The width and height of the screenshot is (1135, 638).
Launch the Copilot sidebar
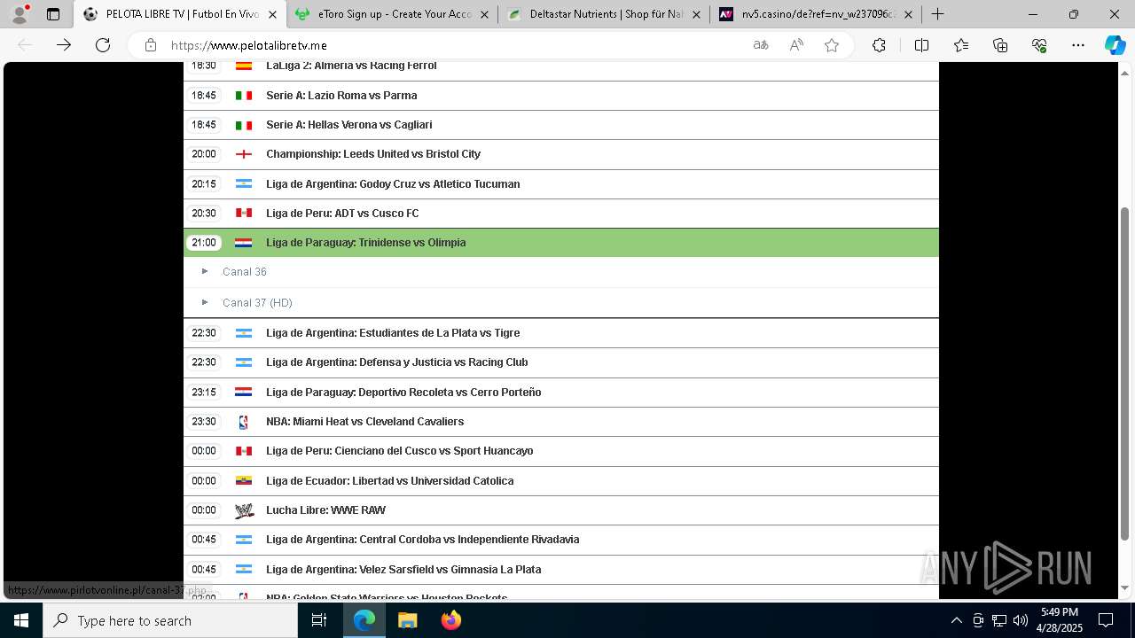tap(1115, 45)
